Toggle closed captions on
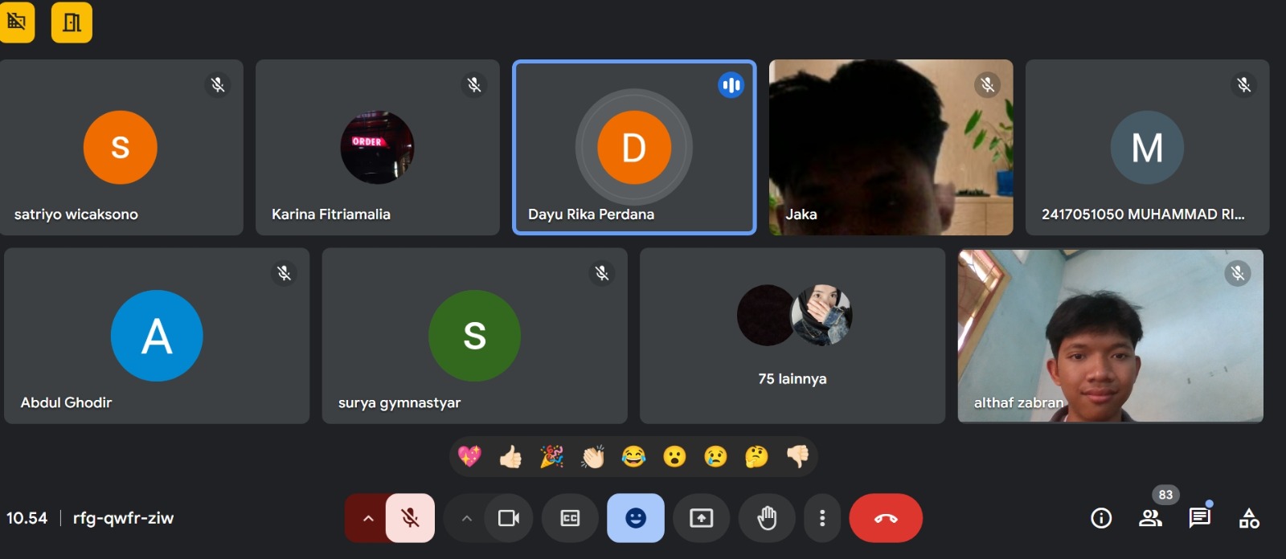The height and width of the screenshot is (559, 1286). click(x=570, y=518)
